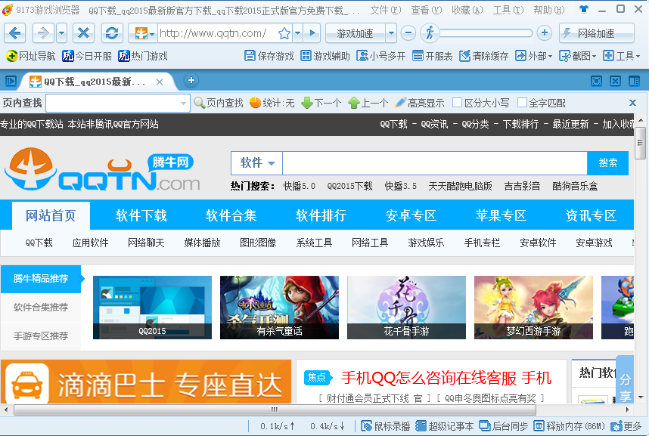This screenshot has width=649, height=436.
Task: Expand the 截图 screenshot dropdown
Action: [594, 56]
